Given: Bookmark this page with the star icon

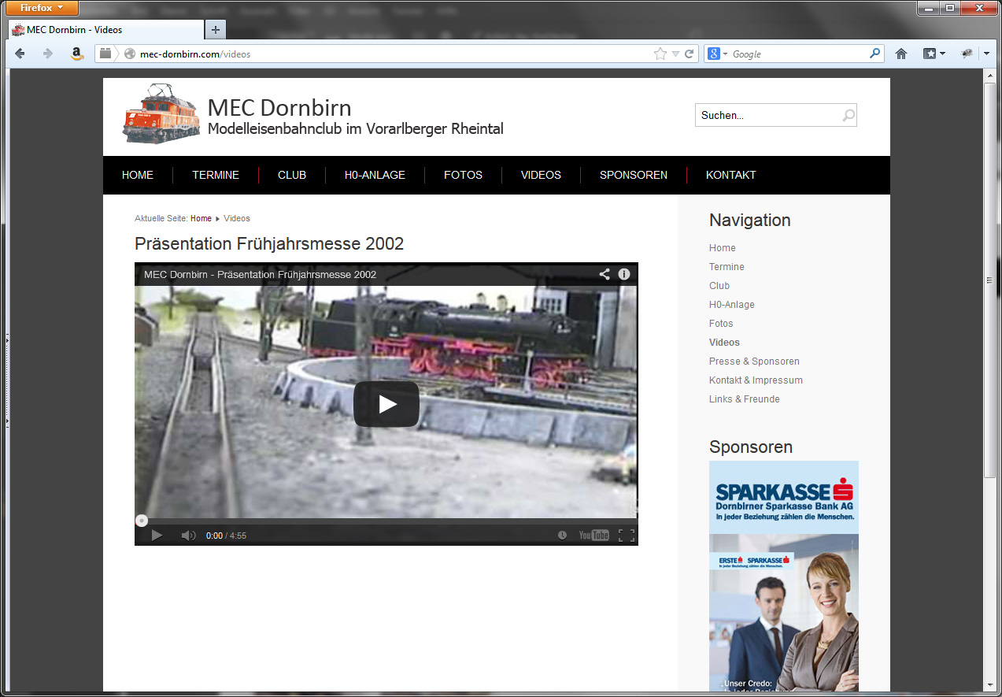Looking at the screenshot, I should click(660, 54).
